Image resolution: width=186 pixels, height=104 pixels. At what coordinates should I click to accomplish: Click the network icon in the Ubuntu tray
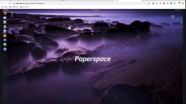[x=176, y=10]
